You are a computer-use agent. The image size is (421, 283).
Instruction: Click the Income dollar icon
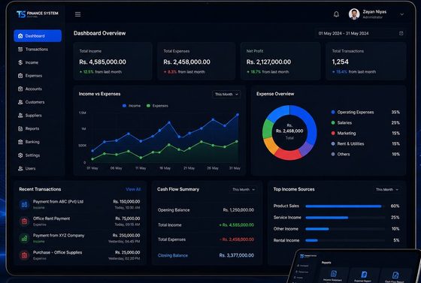point(20,62)
